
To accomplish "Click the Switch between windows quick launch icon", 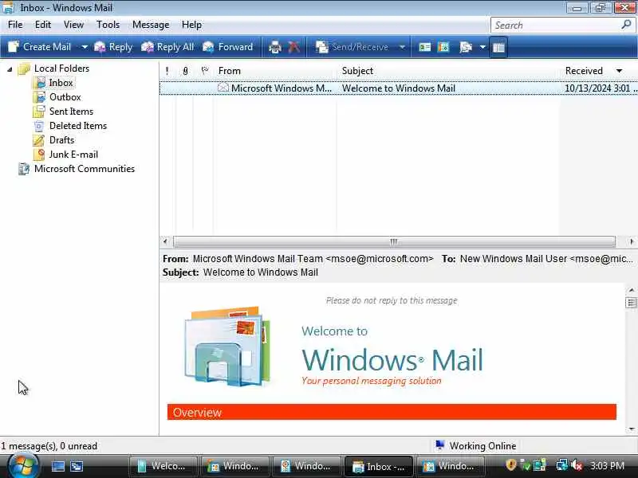I will [x=76, y=466].
